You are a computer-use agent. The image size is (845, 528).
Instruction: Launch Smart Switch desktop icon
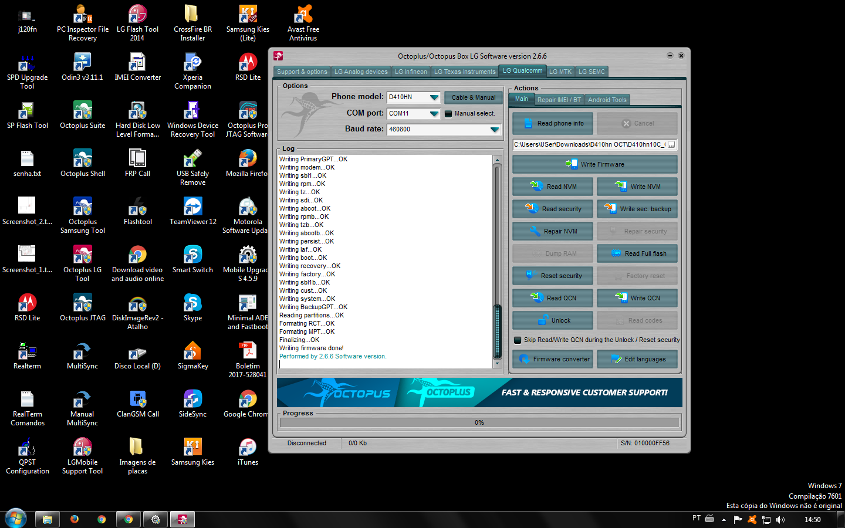(x=192, y=259)
